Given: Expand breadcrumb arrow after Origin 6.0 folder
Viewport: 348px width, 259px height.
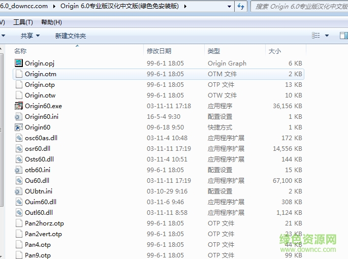Looking at the screenshot, I should click(x=185, y=6).
